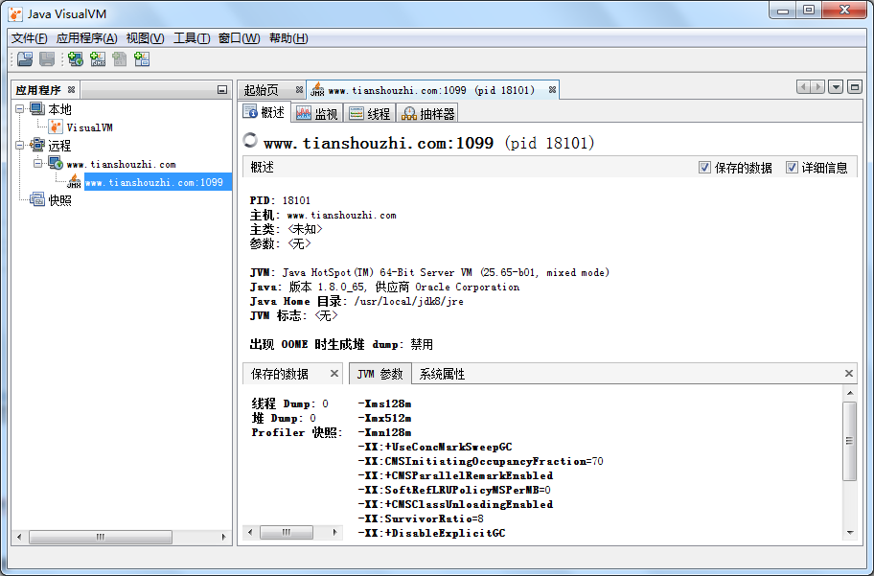
Task: Click the JMX icon beside www.tianshouzhi.com:1099
Action: pyautogui.click(x=74, y=182)
